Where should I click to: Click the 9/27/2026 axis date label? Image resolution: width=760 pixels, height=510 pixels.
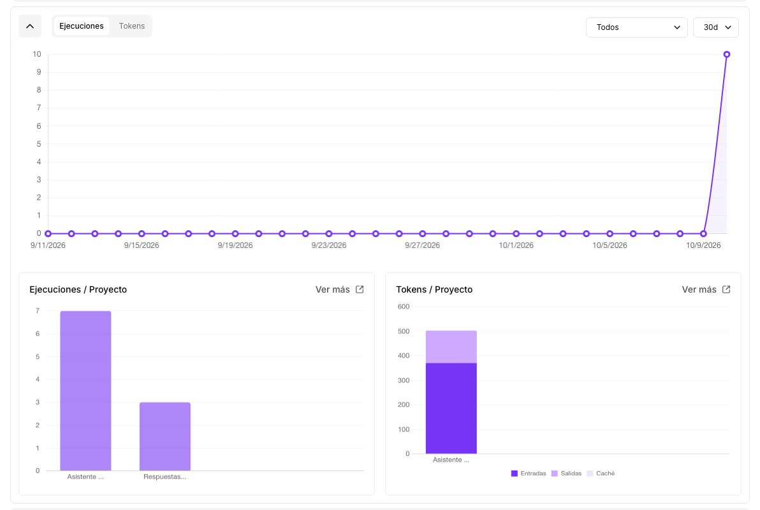pyautogui.click(x=423, y=245)
